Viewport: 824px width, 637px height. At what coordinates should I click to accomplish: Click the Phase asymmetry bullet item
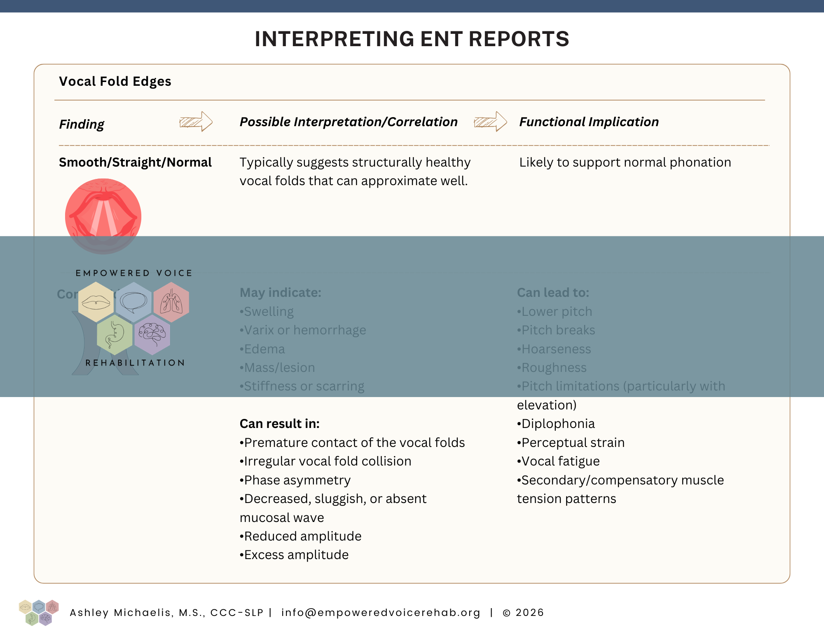[x=295, y=480]
